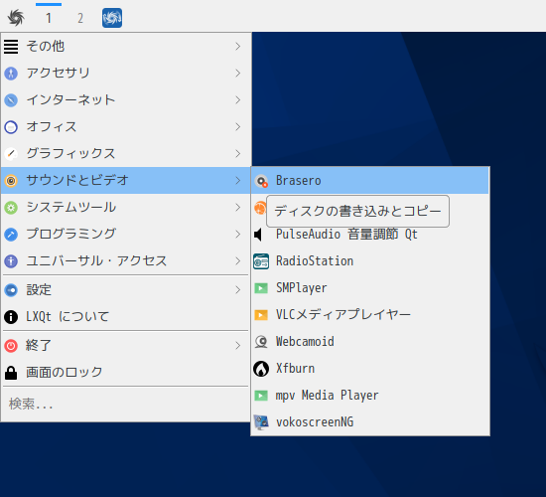Screen dimensions: 546x497
Task: Open the インターネット menu category
Action: pos(126,100)
